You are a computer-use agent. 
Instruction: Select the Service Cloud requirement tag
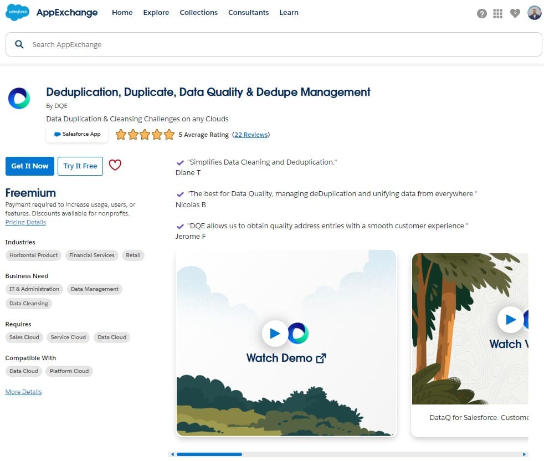click(x=68, y=337)
